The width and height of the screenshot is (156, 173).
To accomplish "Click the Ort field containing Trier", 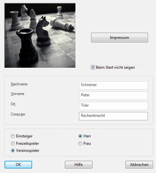I will click(113, 106).
